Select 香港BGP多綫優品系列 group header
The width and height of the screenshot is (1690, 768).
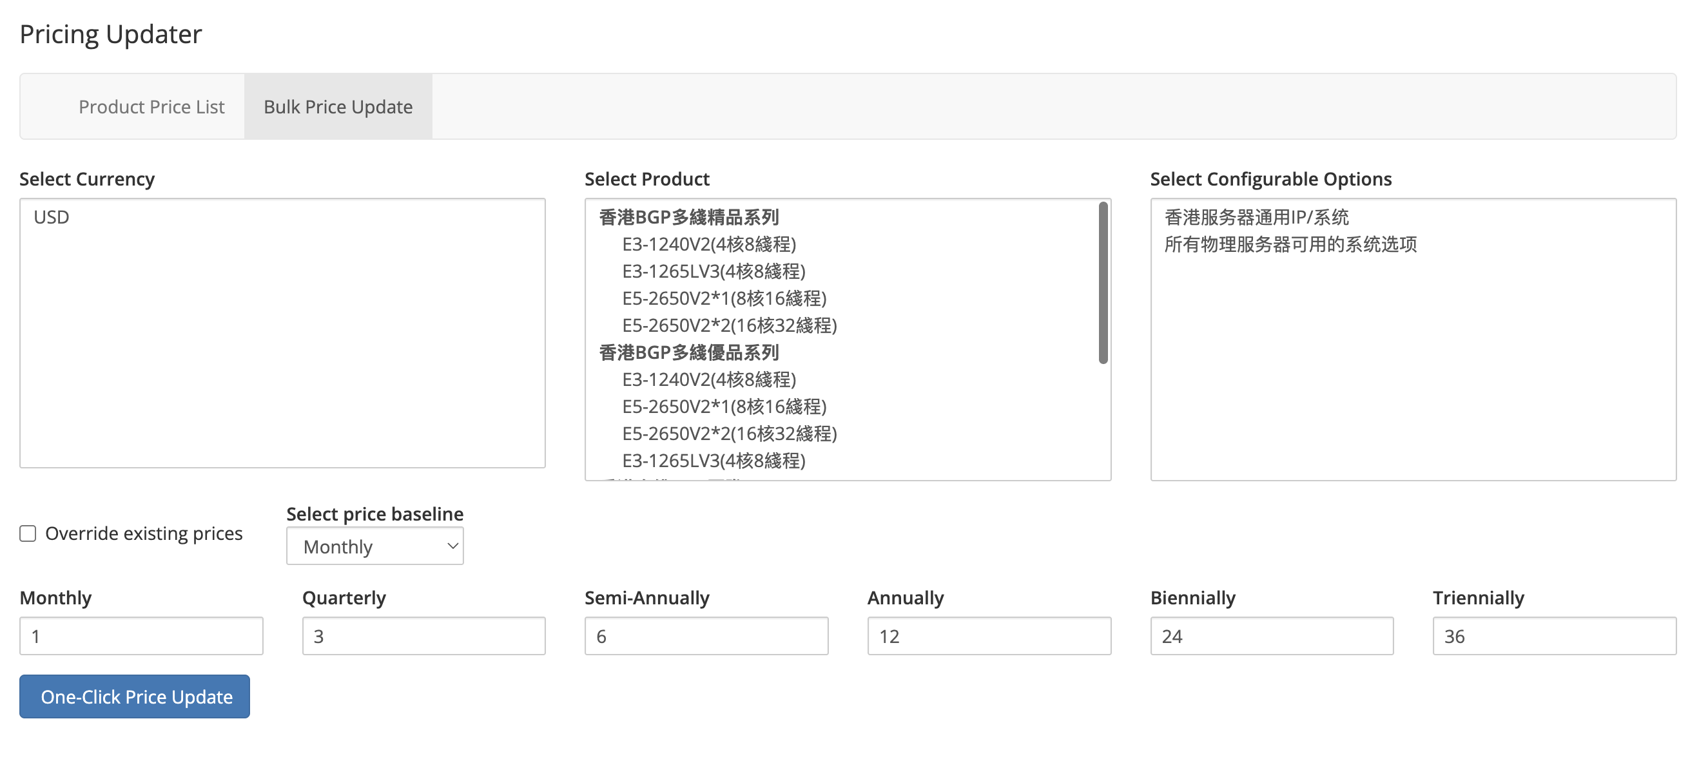688,352
